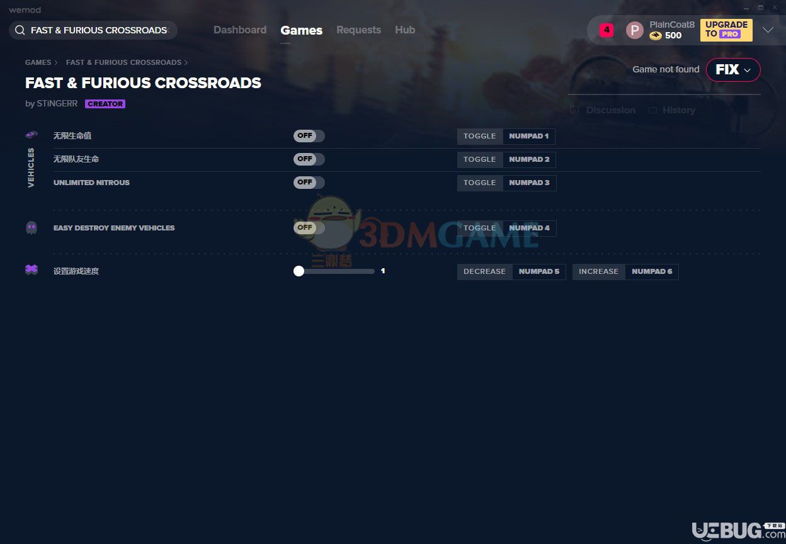Click the 设置游戏速度 label
This screenshot has height=544, width=786.
[x=76, y=271]
